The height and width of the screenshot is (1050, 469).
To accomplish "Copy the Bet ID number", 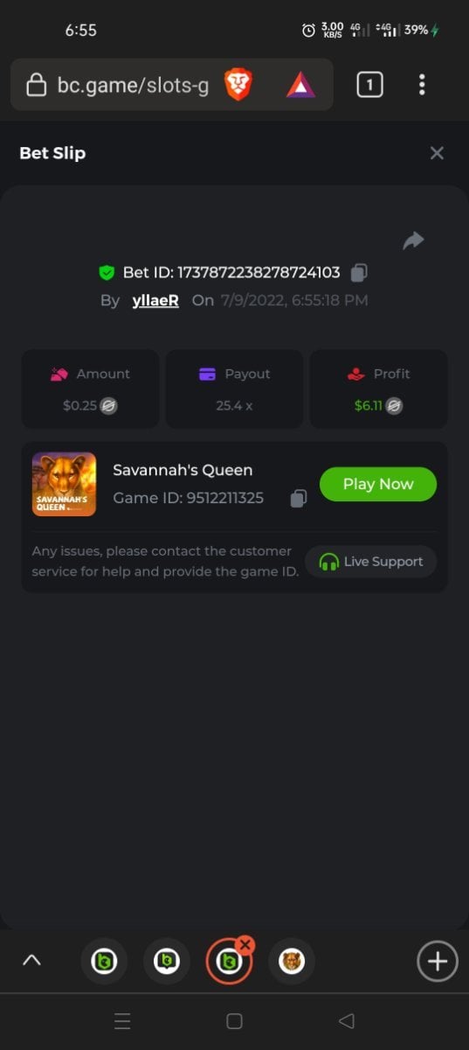I will [358, 273].
